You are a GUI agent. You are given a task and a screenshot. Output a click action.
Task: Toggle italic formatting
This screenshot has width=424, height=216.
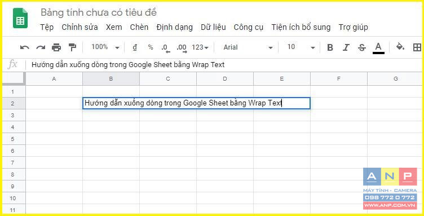point(346,47)
